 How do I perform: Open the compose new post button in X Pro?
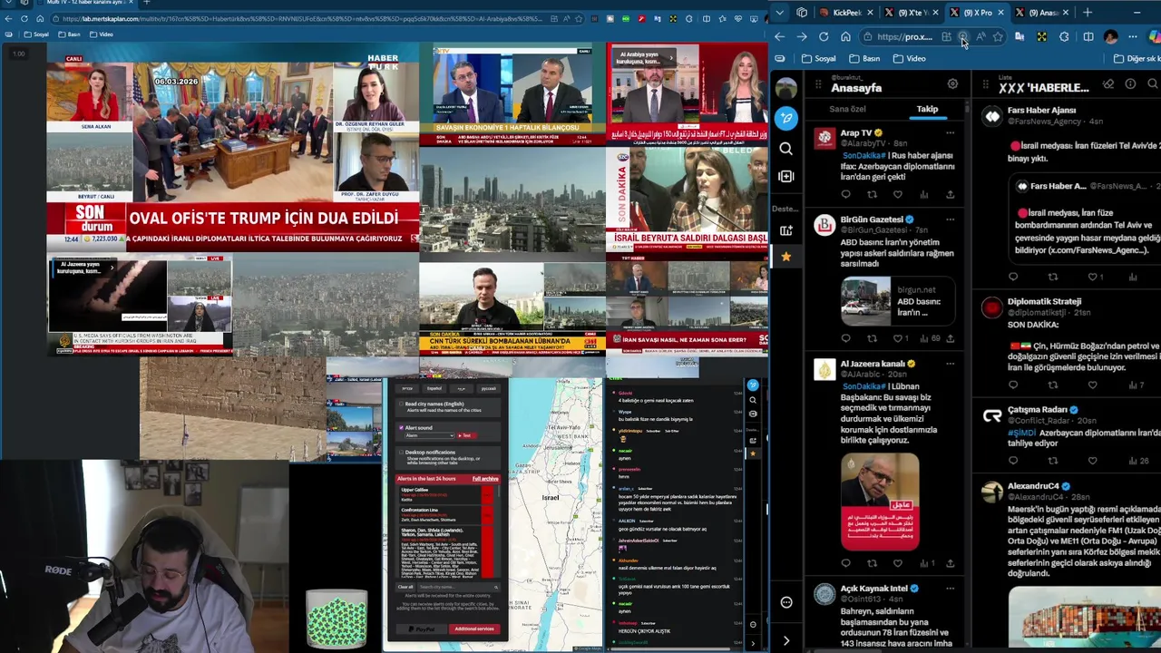[786, 118]
